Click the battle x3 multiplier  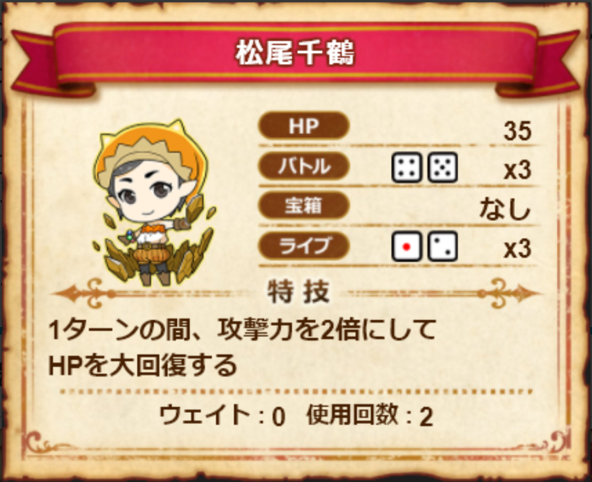pyautogui.click(x=517, y=171)
